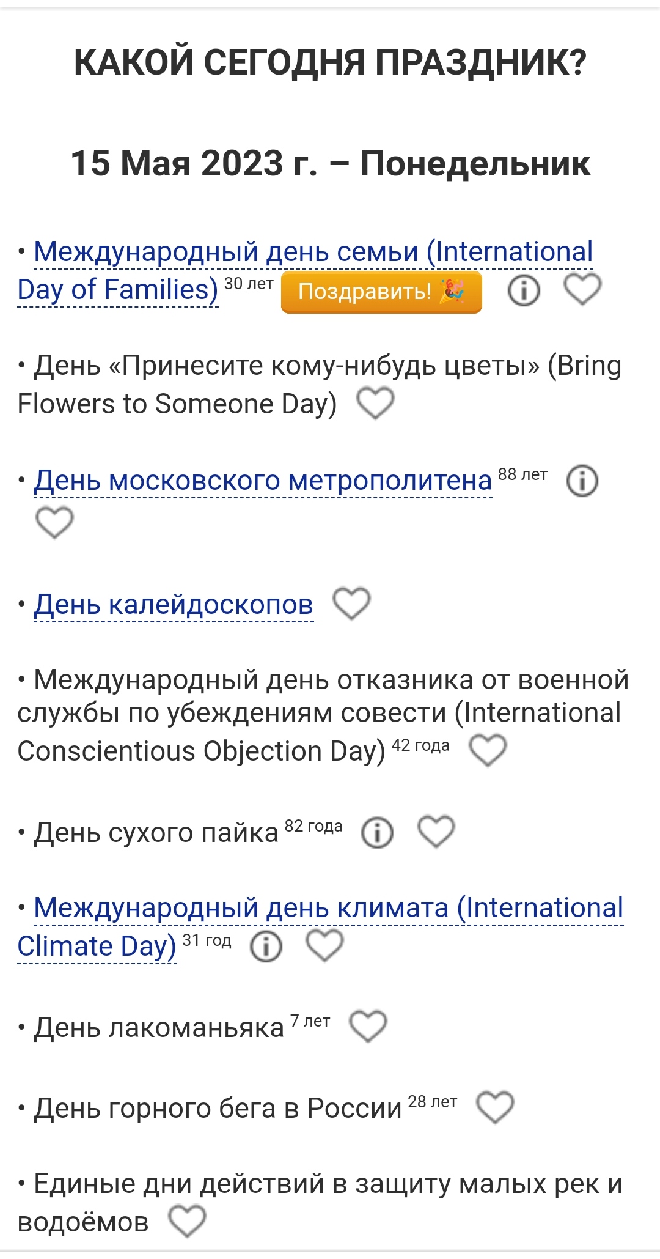Favorite International Conscientious Objection Day

point(488,750)
